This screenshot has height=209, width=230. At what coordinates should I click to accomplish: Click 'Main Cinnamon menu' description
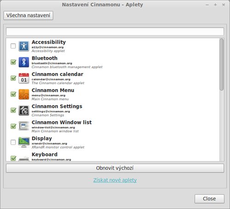click(x=50, y=99)
